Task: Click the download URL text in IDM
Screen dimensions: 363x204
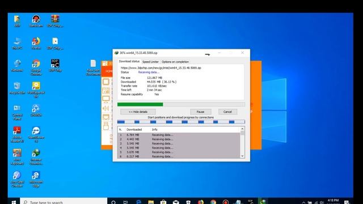Action: click(161, 68)
